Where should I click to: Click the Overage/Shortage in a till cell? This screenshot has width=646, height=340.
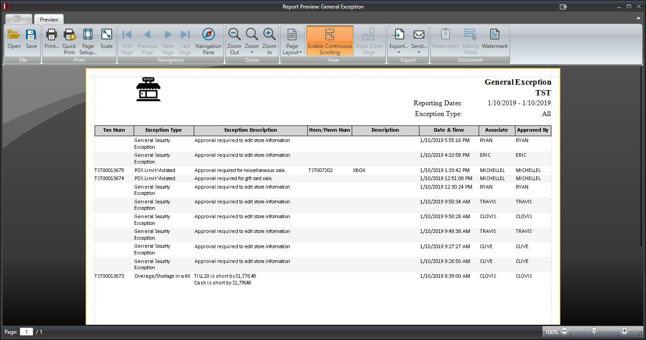click(x=162, y=276)
